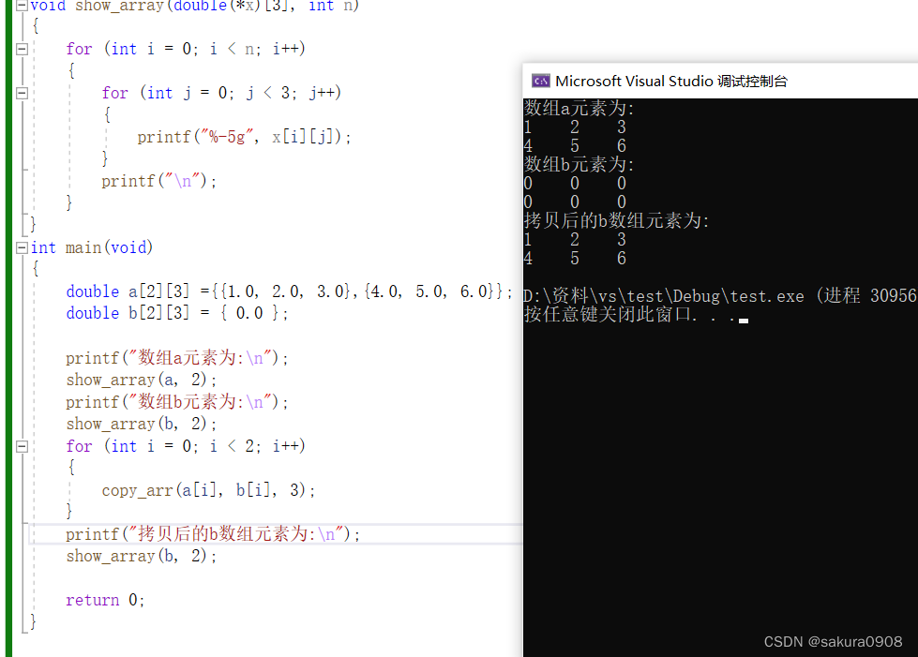Click the console path D:\资料\vs\test\Debug\test.exe

pos(664,296)
